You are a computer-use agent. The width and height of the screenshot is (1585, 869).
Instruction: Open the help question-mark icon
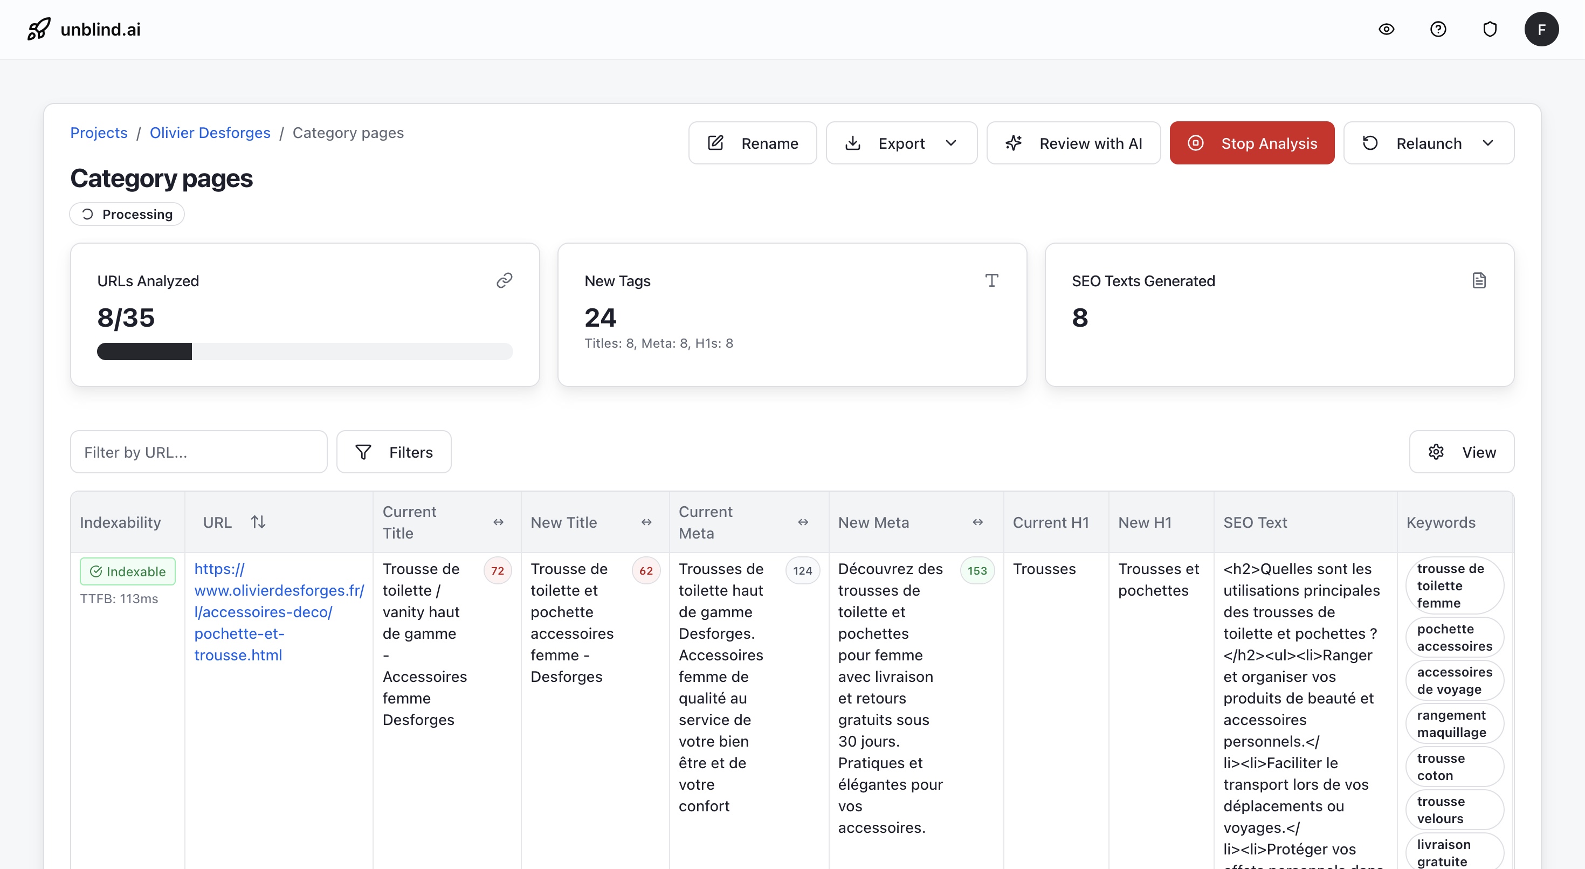click(1438, 29)
